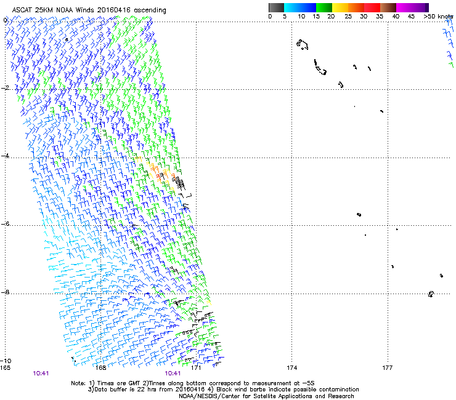Viewport: 456px width, 400px height.
Task: Click the green 15-20 knots legend swatch
Action: [324, 7]
